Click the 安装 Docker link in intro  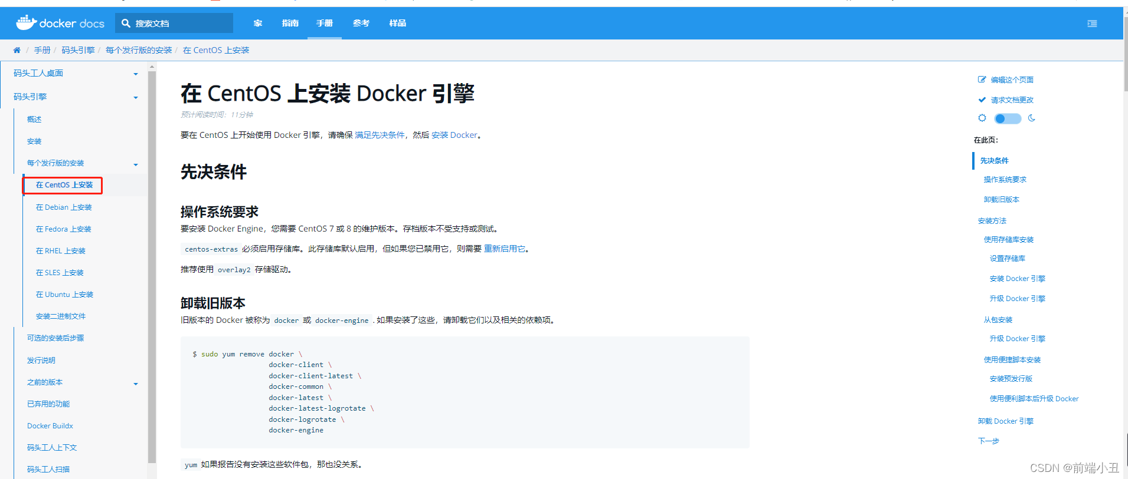pos(454,135)
